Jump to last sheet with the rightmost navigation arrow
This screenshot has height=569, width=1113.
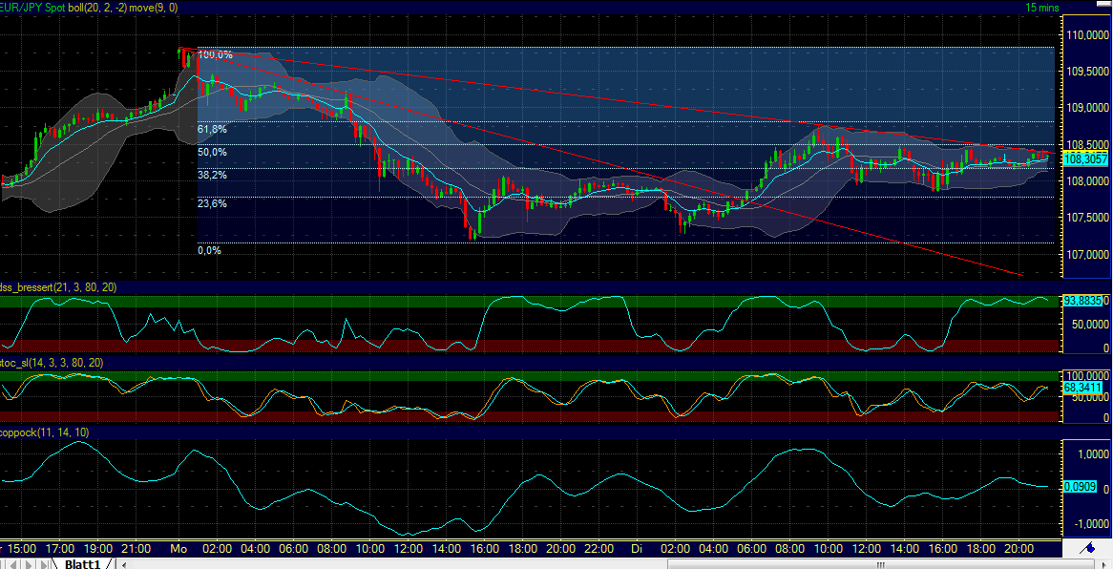[x=42, y=563]
